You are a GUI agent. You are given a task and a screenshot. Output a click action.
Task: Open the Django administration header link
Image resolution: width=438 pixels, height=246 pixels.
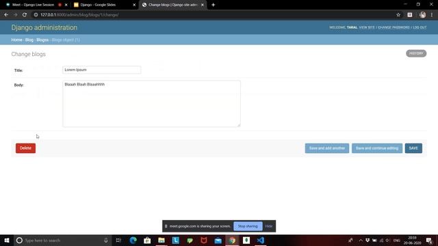[x=44, y=27]
